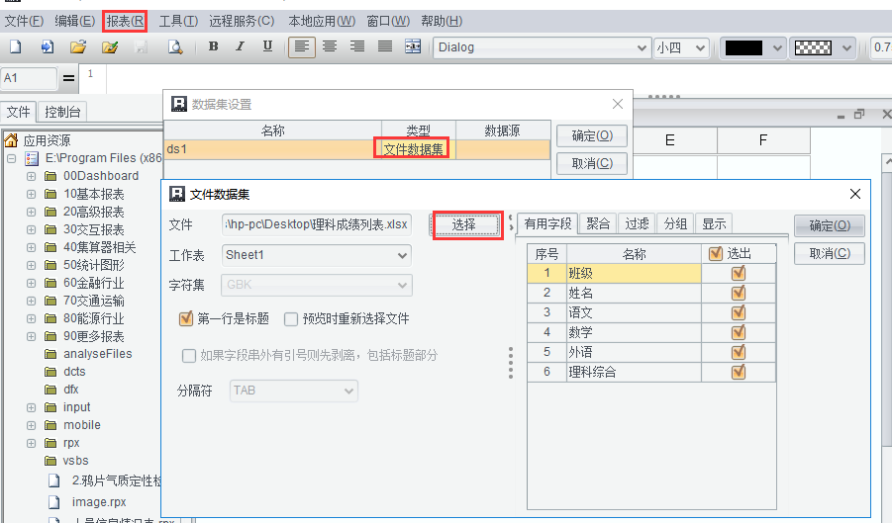The image size is (892, 523).
Task: Uncheck the 理科综合 field checkbox
Action: click(739, 372)
